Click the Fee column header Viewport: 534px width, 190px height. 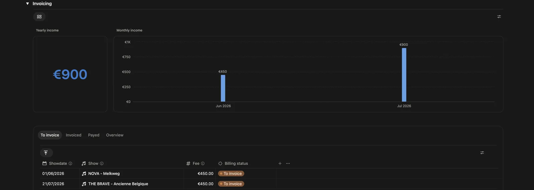tap(196, 163)
